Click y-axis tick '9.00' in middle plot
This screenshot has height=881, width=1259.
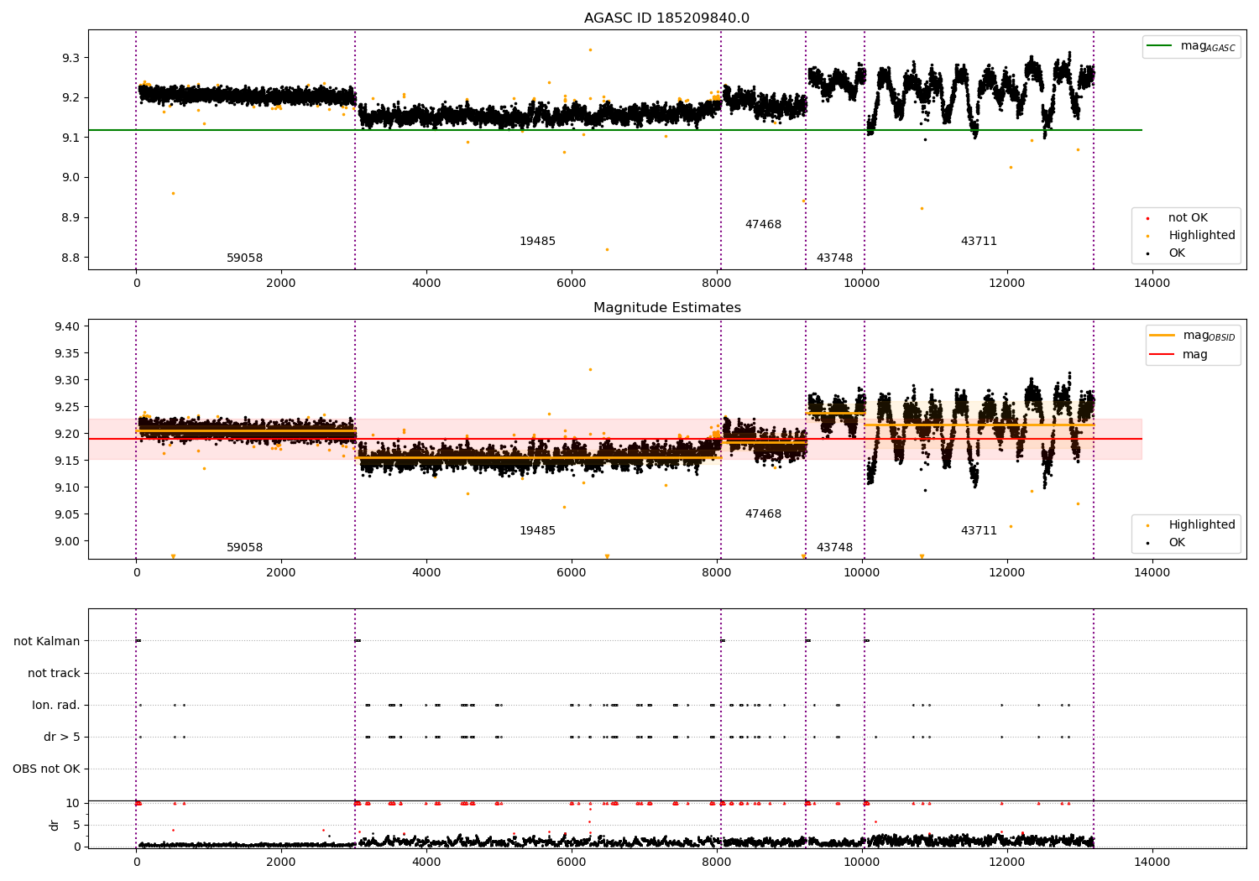(x=67, y=541)
